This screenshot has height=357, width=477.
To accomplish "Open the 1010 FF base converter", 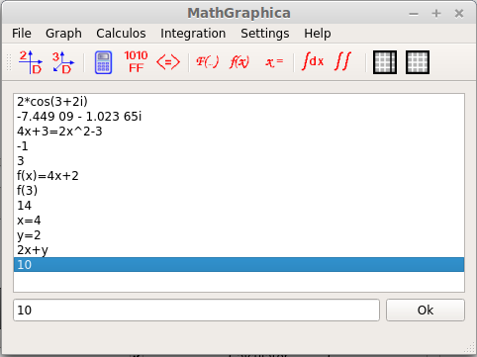I will pos(136,61).
